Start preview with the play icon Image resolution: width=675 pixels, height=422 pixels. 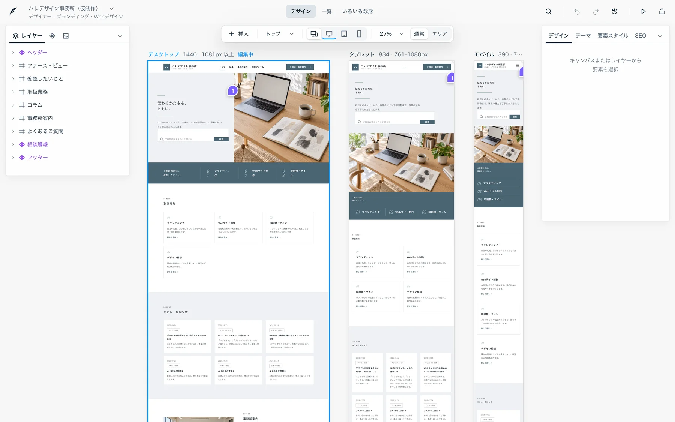(643, 11)
